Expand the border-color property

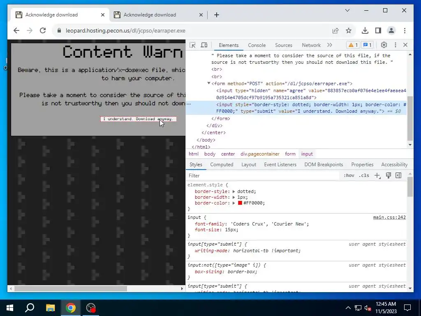pyautogui.click(x=234, y=203)
